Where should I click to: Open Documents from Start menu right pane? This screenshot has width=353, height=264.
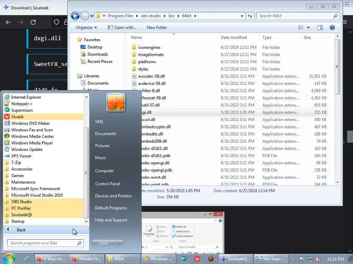[105, 134]
